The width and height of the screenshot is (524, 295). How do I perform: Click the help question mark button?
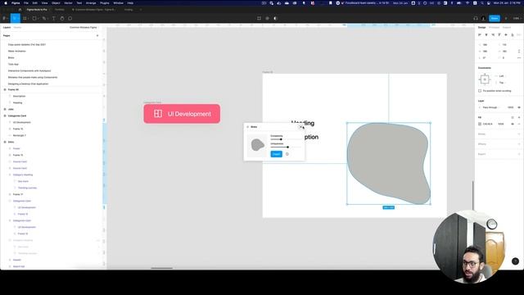click(x=515, y=261)
